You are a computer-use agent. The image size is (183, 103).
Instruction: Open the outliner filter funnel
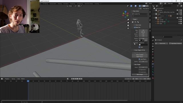pos(178,6)
